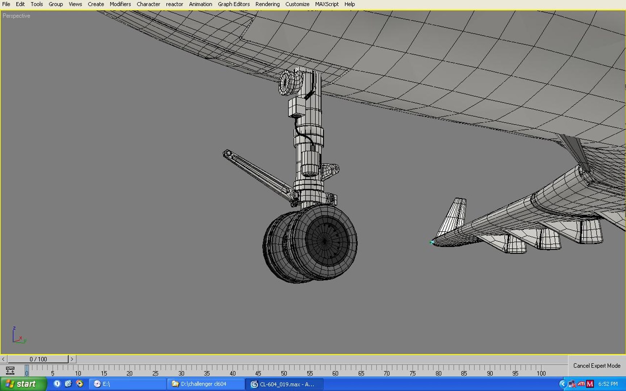
Task: Expand hidden system tray icons
Action: (x=563, y=384)
